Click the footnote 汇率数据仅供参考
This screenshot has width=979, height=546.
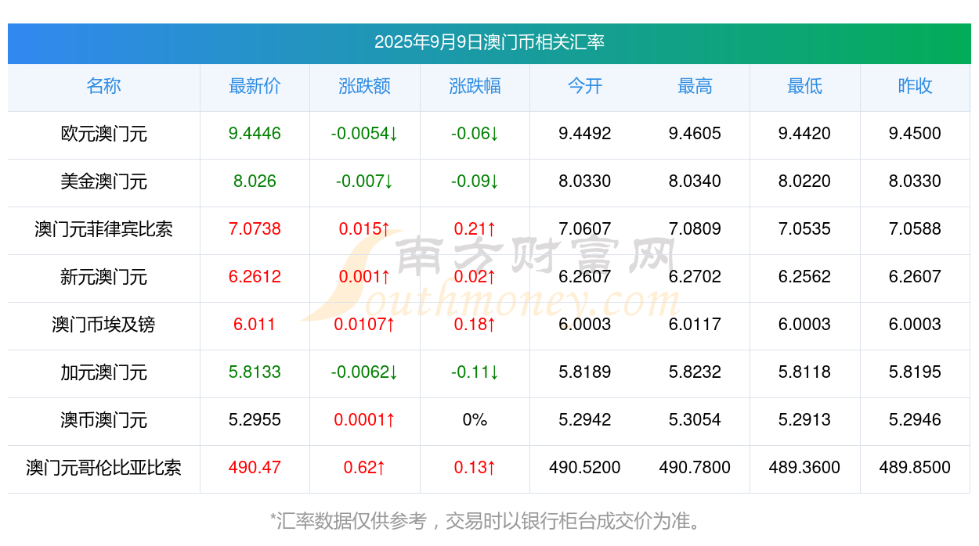pos(352,521)
